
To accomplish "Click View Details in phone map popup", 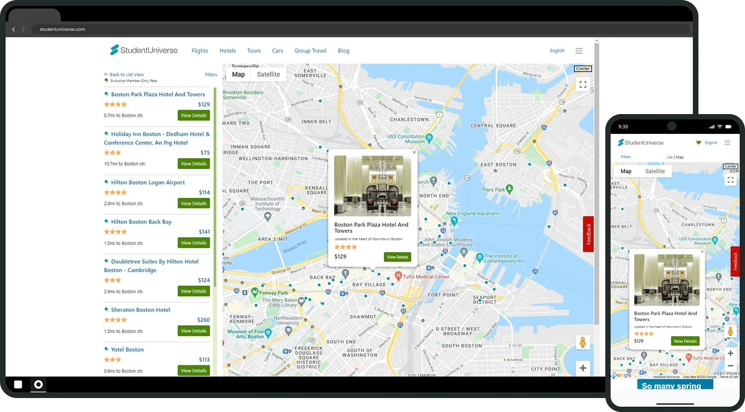I will 685,341.
